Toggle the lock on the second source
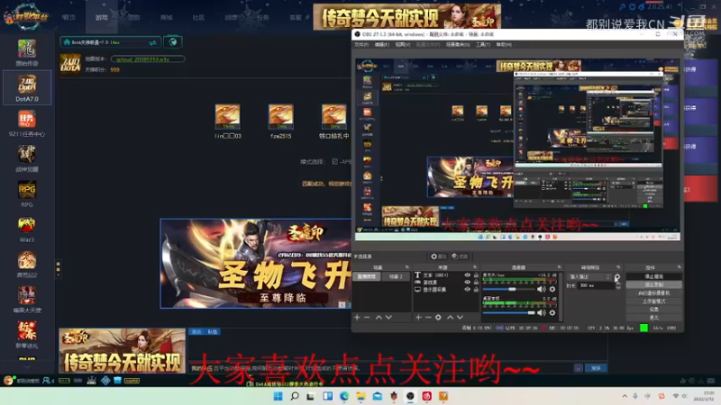Viewport: 721px width, 405px height. click(477, 283)
